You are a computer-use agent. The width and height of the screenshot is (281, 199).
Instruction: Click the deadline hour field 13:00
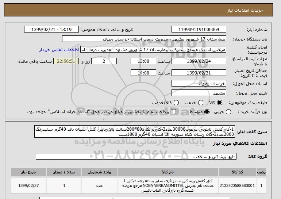(x=143, y=61)
